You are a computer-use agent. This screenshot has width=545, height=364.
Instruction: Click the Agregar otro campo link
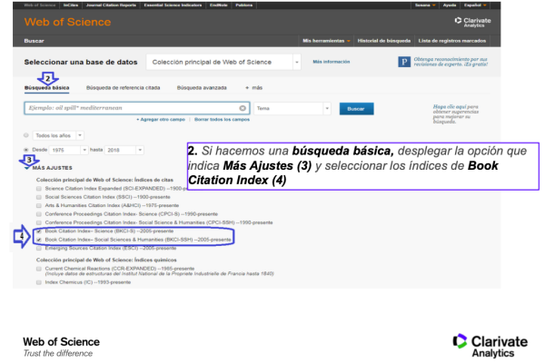point(161,120)
